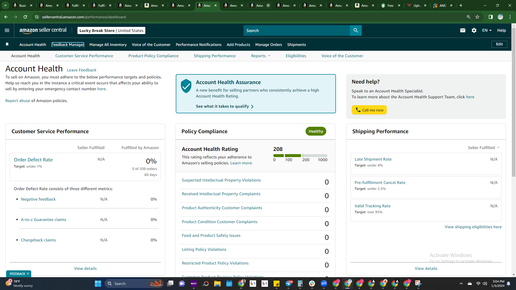The height and width of the screenshot is (290, 516).
Task: Open Manage All Inventory
Action: 108,45
